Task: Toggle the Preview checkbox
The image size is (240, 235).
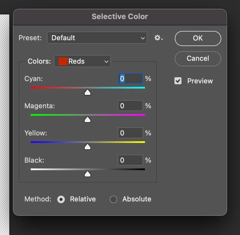Action: 178,81
